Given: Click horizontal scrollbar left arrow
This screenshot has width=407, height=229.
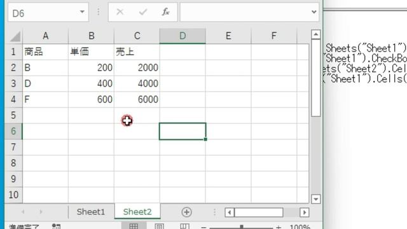Looking at the screenshot, I should (x=229, y=212).
